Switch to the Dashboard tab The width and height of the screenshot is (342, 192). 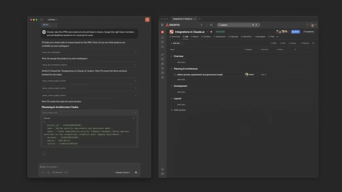coord(219,37)
